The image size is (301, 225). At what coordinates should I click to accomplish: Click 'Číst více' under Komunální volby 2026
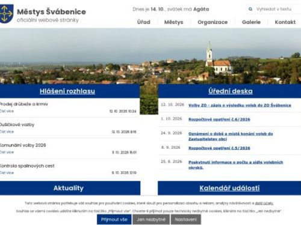coord(7,152)
